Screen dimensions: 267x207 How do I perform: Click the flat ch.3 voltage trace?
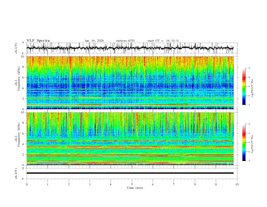coord(130,173)
